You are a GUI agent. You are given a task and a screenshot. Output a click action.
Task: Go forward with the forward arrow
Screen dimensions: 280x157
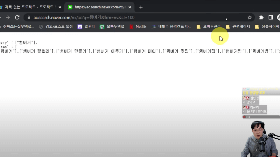8,17
